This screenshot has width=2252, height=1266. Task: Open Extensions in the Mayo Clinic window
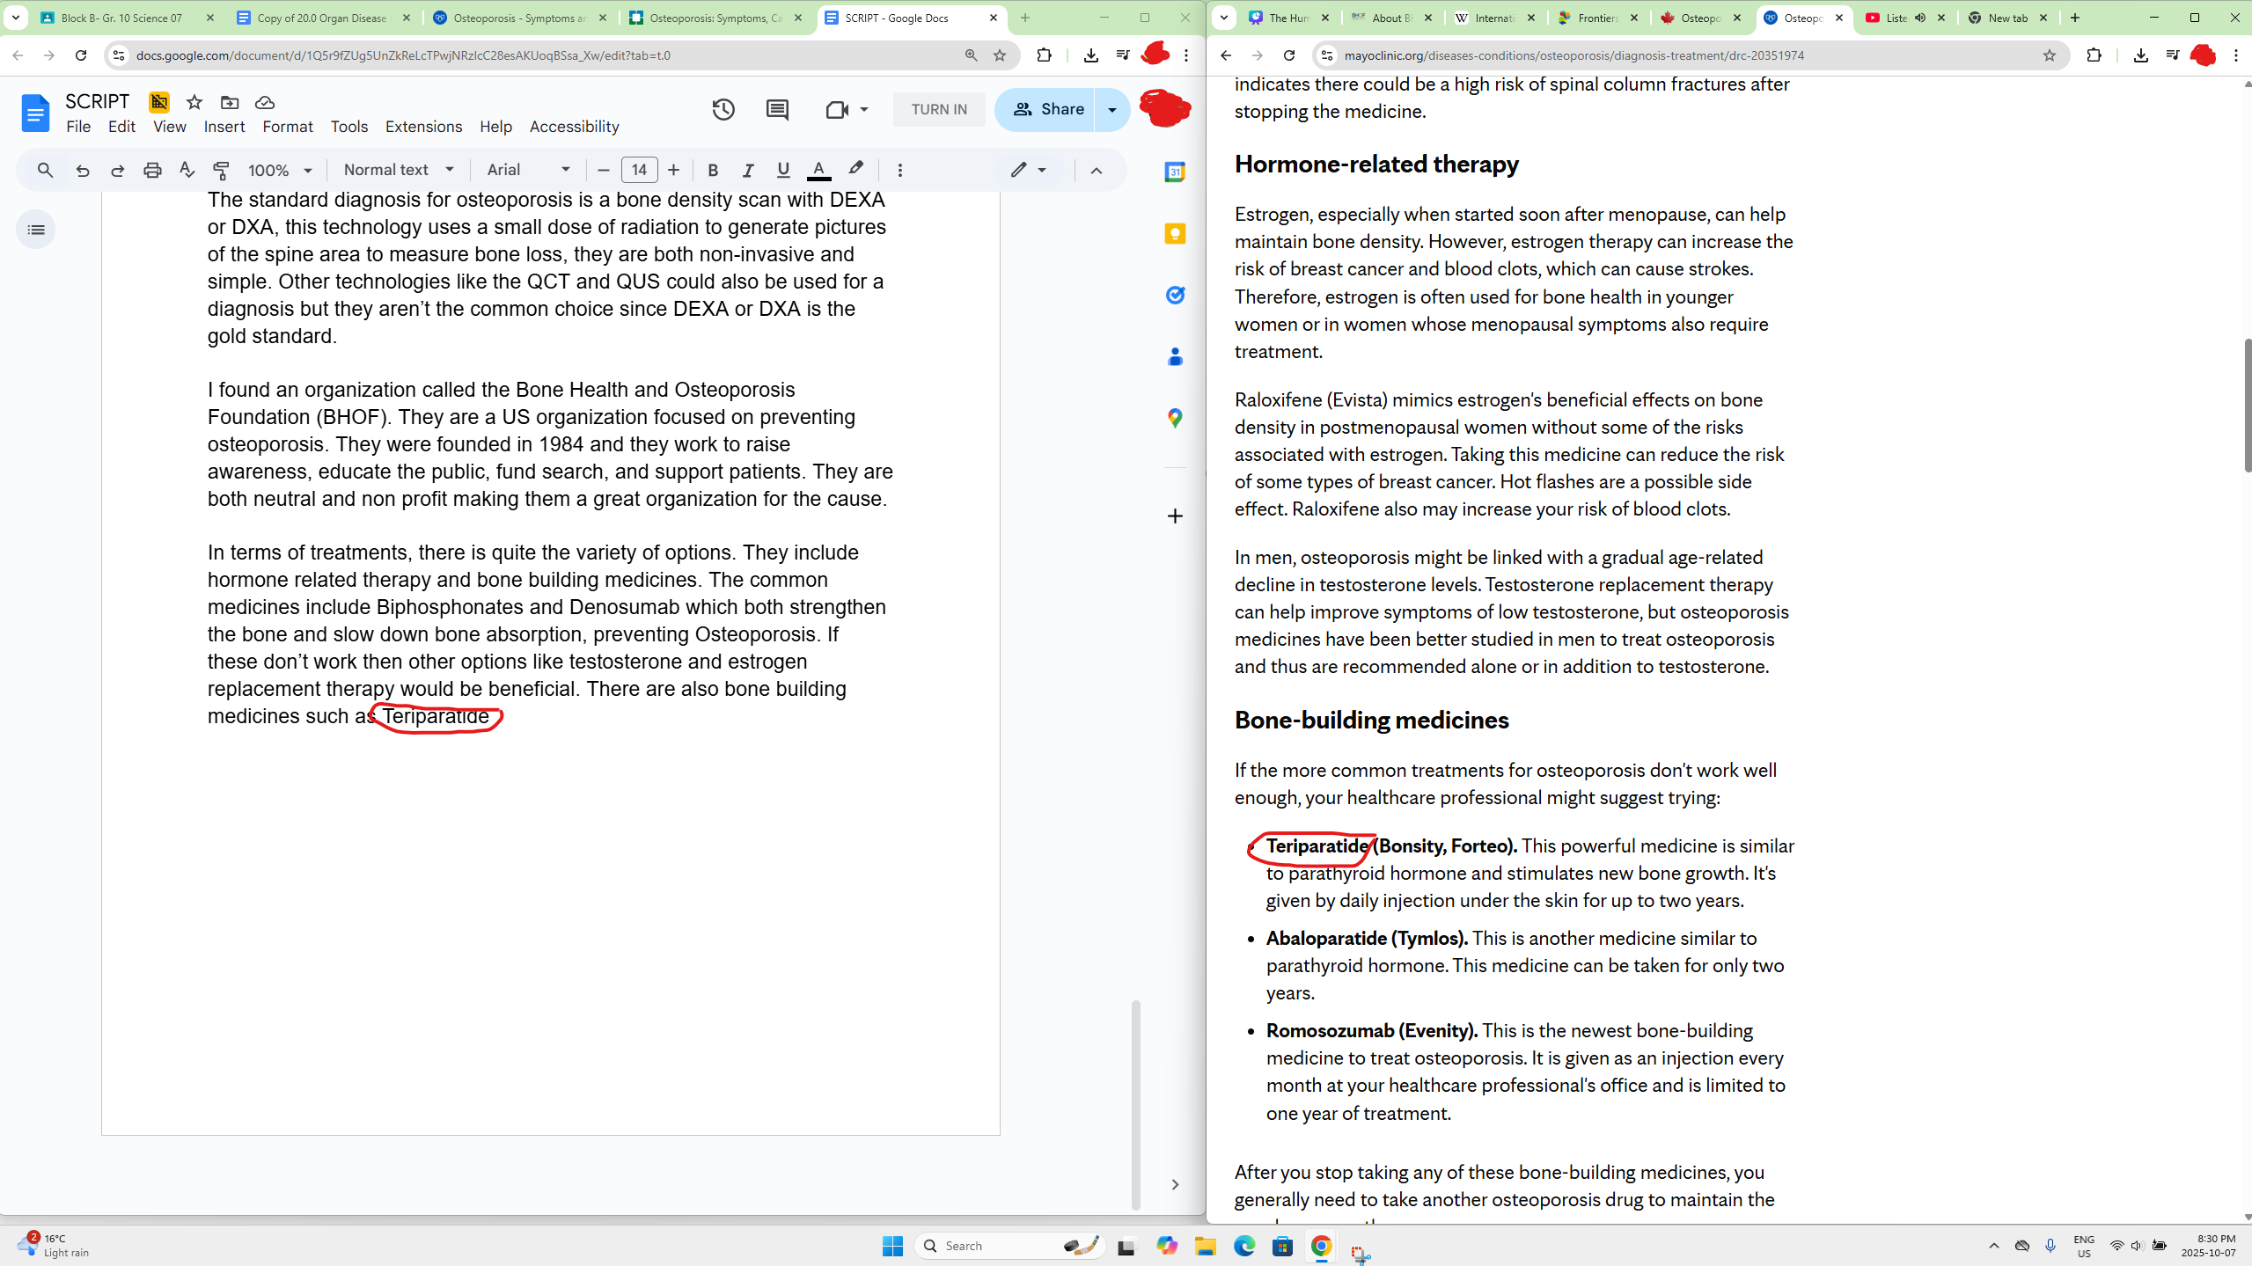click(2094, 55)
